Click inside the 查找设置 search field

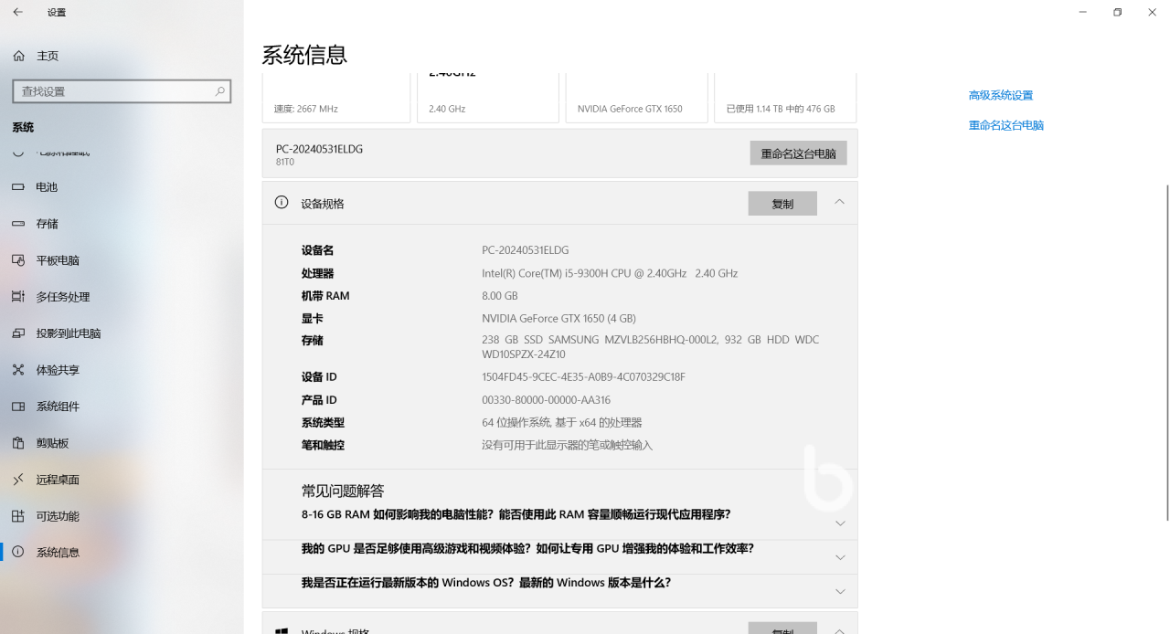click(110, 91)
